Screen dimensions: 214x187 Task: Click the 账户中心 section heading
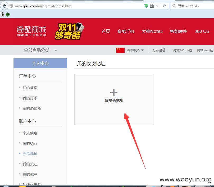[27, 121]
